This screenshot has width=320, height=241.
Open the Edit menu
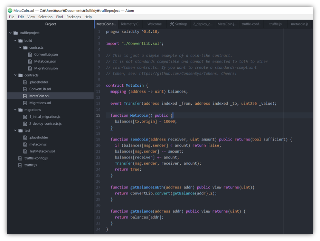point(21,17)
